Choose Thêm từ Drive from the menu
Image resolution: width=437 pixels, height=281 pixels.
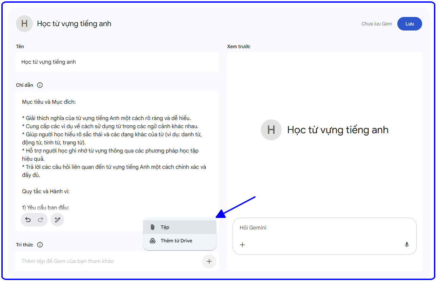(180, 241)
